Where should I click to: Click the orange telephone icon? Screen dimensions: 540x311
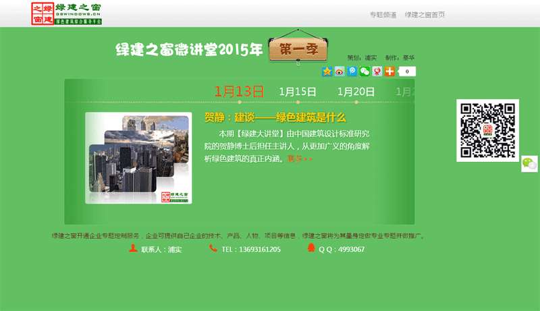point(212,248)
